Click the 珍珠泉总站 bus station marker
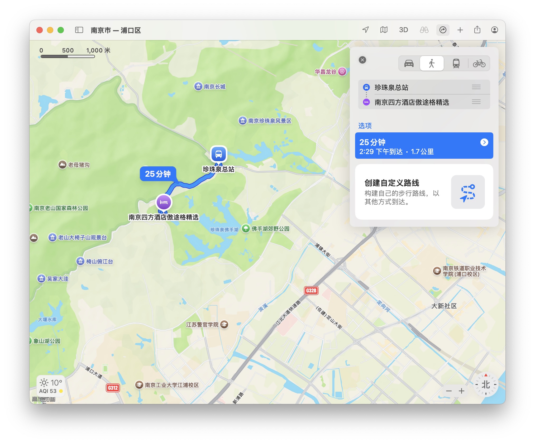The image size is (535, 443). point(218,154)
